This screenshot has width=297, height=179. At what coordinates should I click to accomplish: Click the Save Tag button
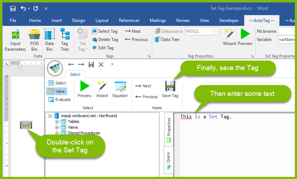coord(170,89)
